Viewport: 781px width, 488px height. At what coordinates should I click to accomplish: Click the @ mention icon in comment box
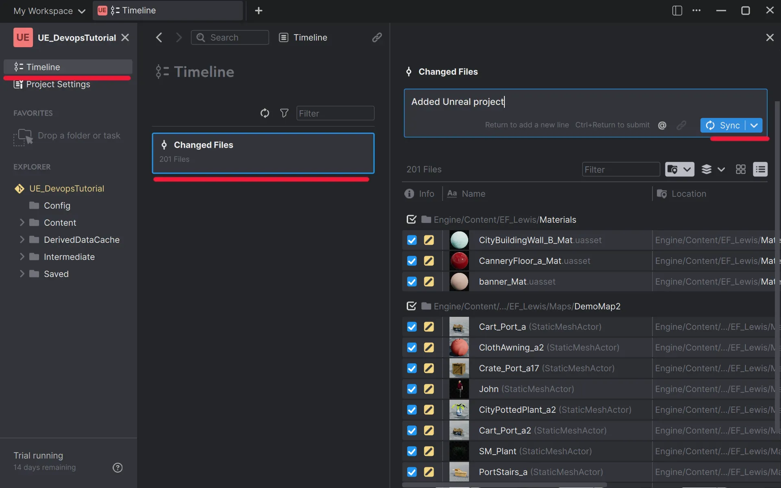(662, 125)
